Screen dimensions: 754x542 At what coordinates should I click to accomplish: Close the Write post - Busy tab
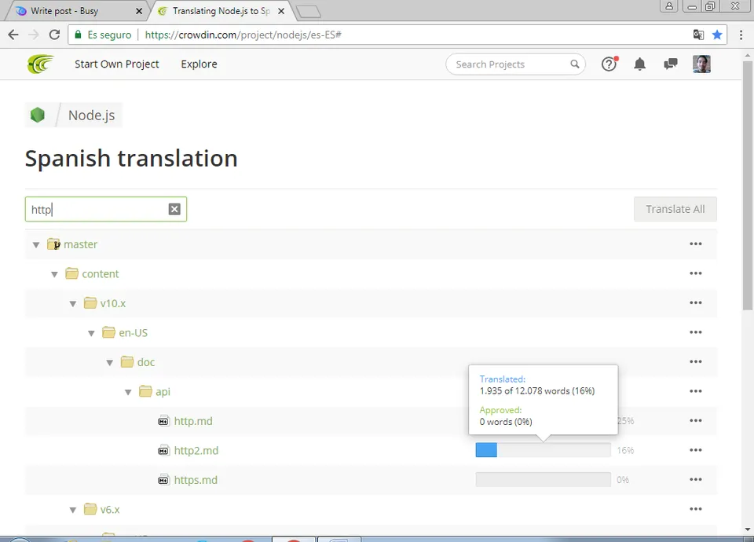139,11
